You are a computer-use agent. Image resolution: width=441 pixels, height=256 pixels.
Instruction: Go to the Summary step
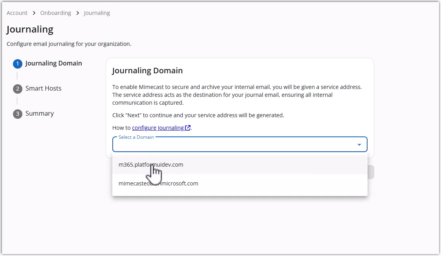40,114
